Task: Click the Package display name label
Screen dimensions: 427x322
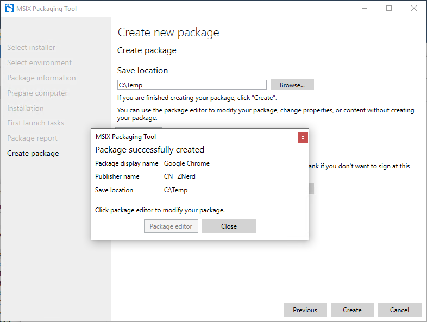Action: coord(127,163)
